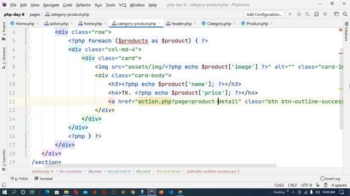
Task: Close the Product.php tab
Action: 271,23
